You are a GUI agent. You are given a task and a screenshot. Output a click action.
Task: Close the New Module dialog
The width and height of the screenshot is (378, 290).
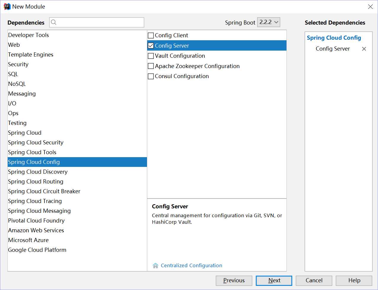(370, 7)
